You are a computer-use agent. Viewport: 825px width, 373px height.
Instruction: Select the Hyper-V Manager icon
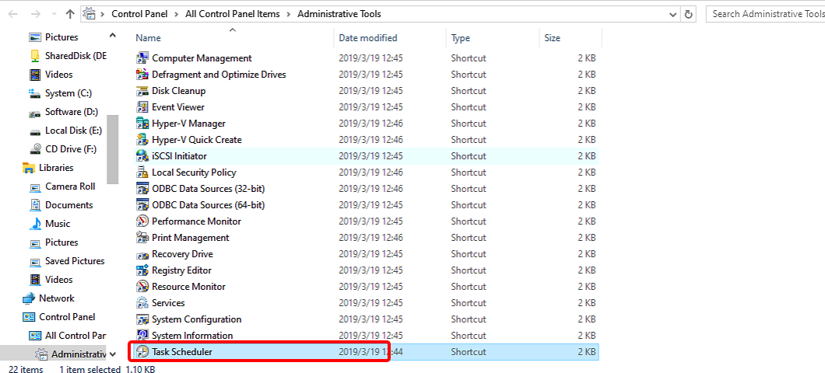coord(142,124)
